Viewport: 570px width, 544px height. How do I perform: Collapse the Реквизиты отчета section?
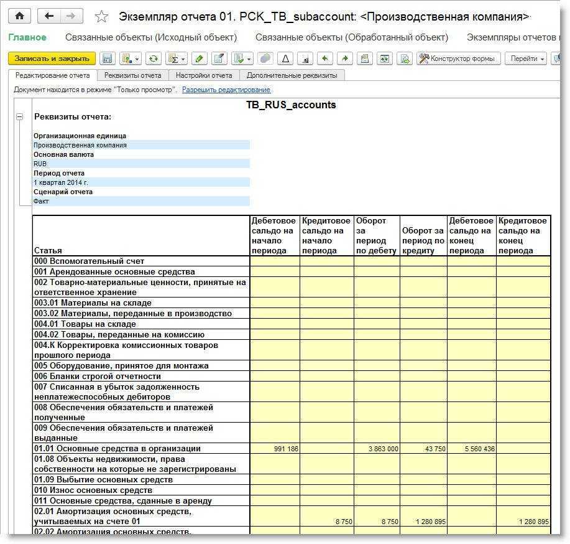(19, 116)
